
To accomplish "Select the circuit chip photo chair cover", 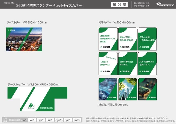I will click(x=148, y=89).
